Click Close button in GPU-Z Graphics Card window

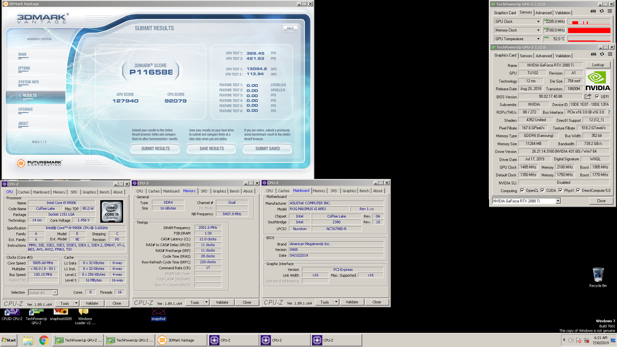click(x=601, y=201)
